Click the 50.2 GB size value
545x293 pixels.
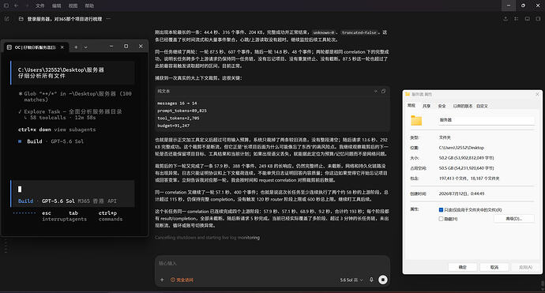pos(466,158)
